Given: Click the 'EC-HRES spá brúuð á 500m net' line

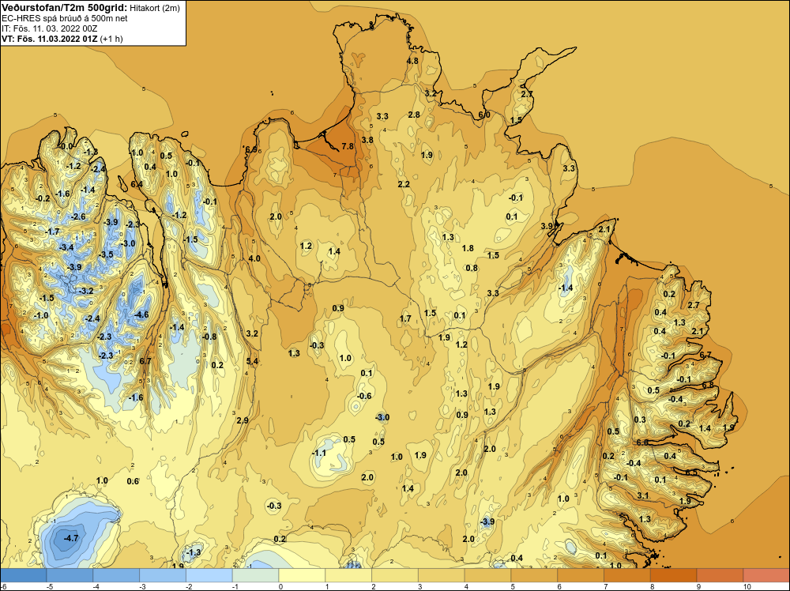Looking at the screenshot, I should pos(65,18).
